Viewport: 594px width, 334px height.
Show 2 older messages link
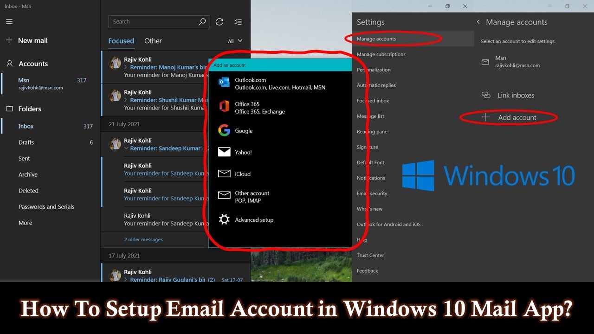click(143, 240)
